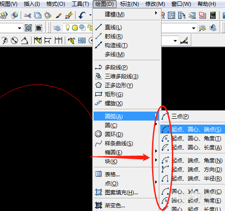Expand the 建模(M) submenu
This screenshot has width=225, height=211.
(x=127, y=14)
